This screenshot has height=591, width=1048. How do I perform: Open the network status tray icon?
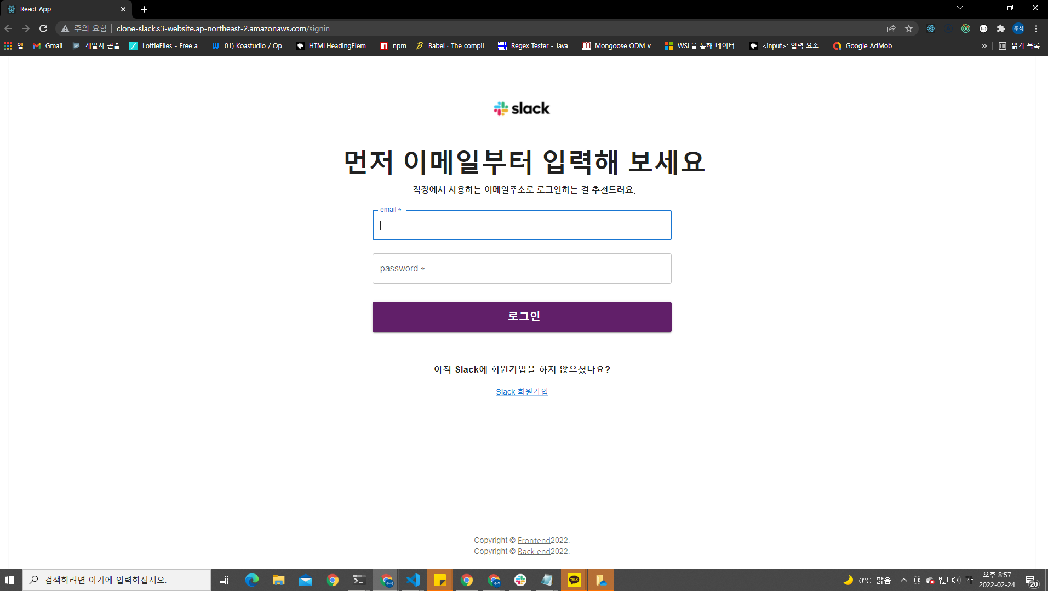point(943,580)
